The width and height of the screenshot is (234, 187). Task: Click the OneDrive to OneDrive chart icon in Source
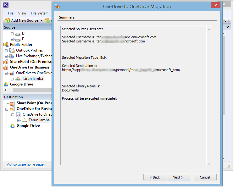(x=12, y=73)
